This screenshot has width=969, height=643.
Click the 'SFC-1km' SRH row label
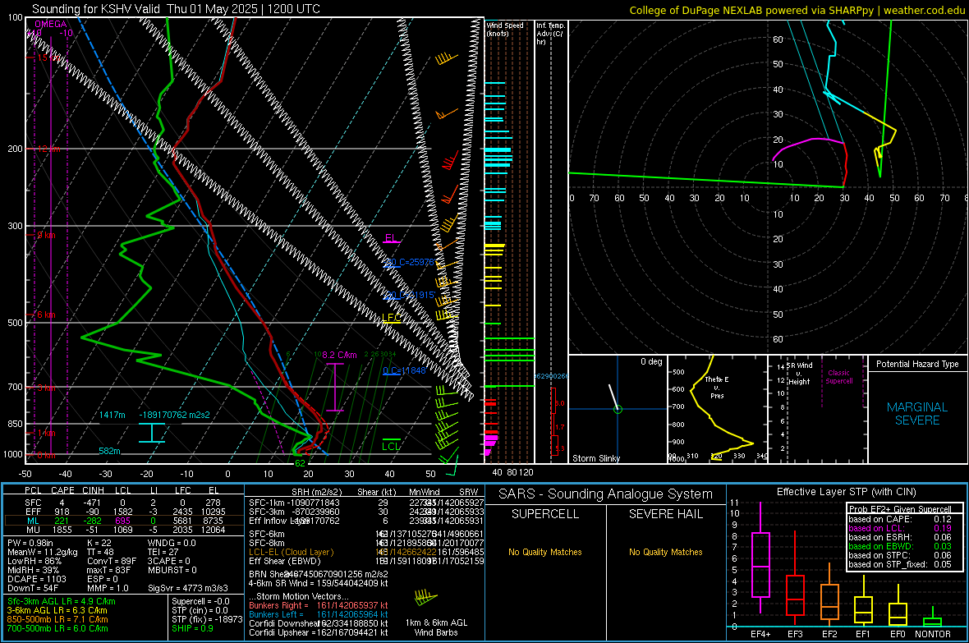coord(266,503)
